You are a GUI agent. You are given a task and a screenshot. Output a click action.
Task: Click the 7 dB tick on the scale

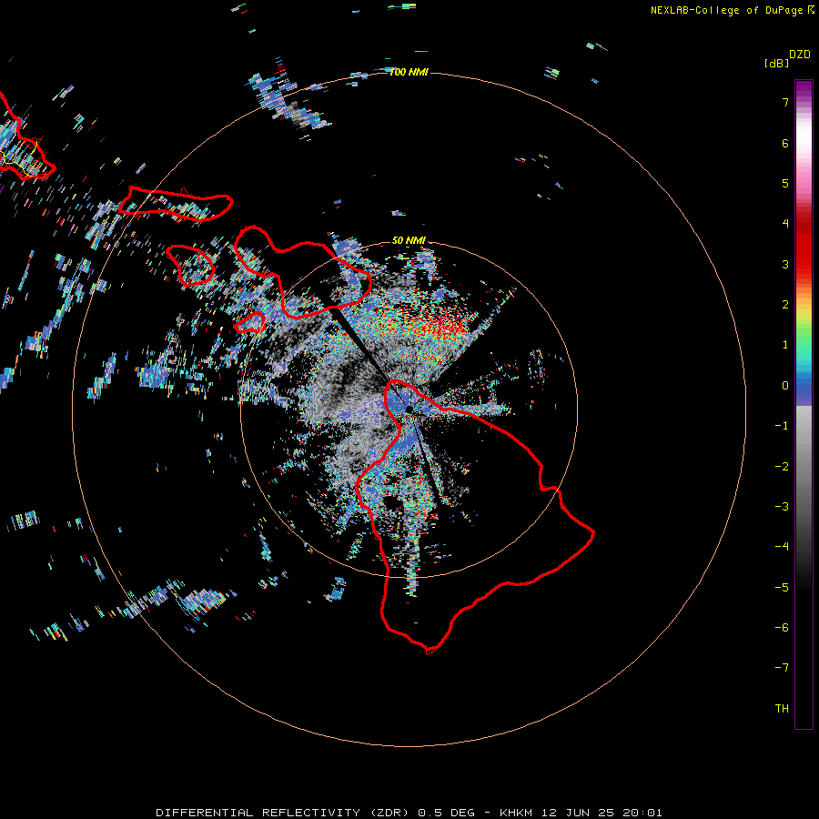click(785, 102)
